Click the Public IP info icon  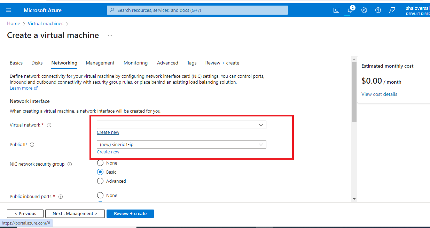pos(32,145)
